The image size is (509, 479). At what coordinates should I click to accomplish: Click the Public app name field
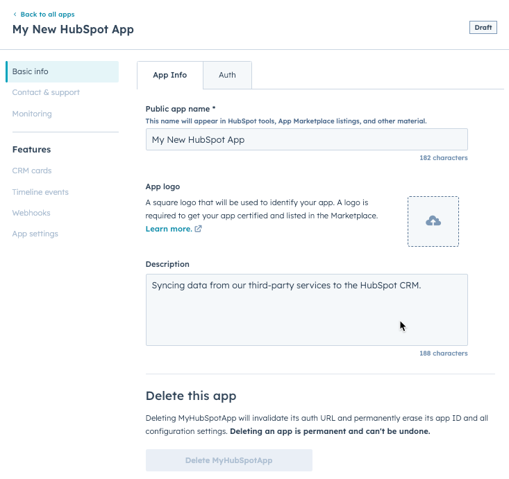click(x=306, y=139)
